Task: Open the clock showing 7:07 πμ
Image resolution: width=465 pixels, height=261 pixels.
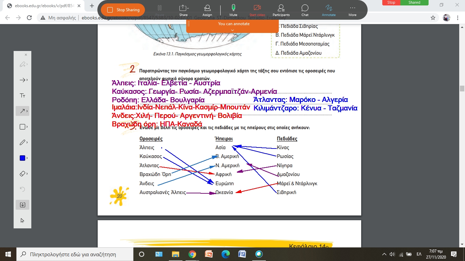Action: pos(436,254)
